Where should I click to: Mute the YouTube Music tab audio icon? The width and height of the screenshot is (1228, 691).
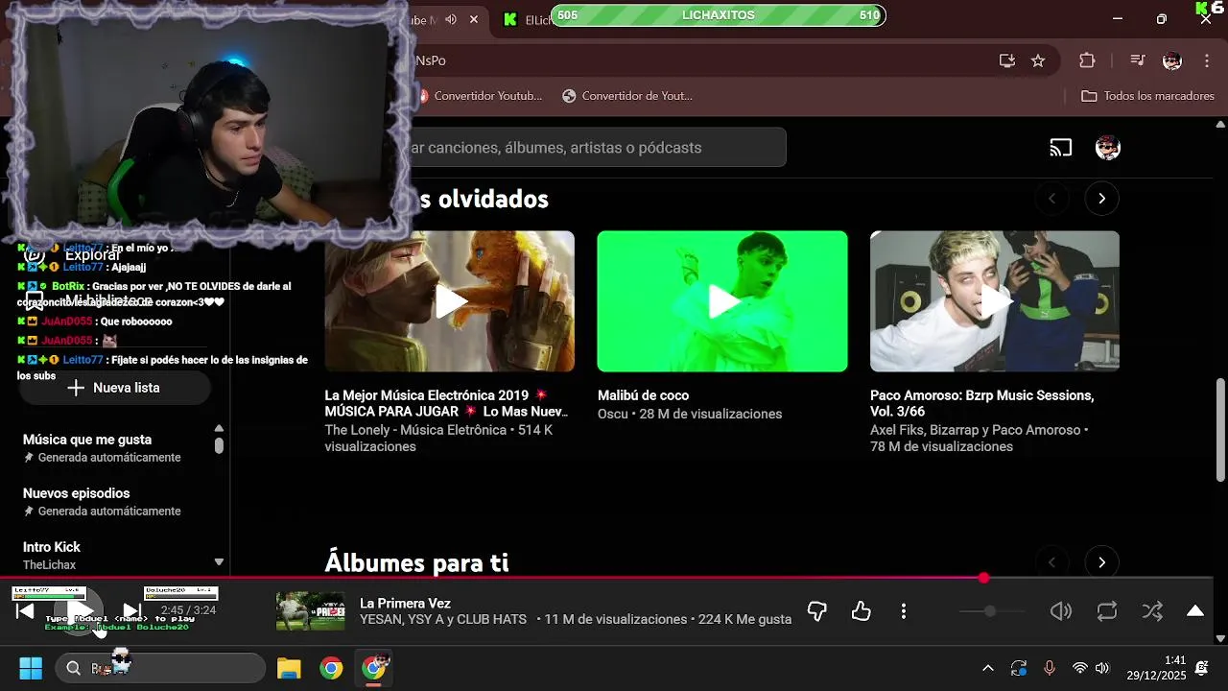pos(451,19)
